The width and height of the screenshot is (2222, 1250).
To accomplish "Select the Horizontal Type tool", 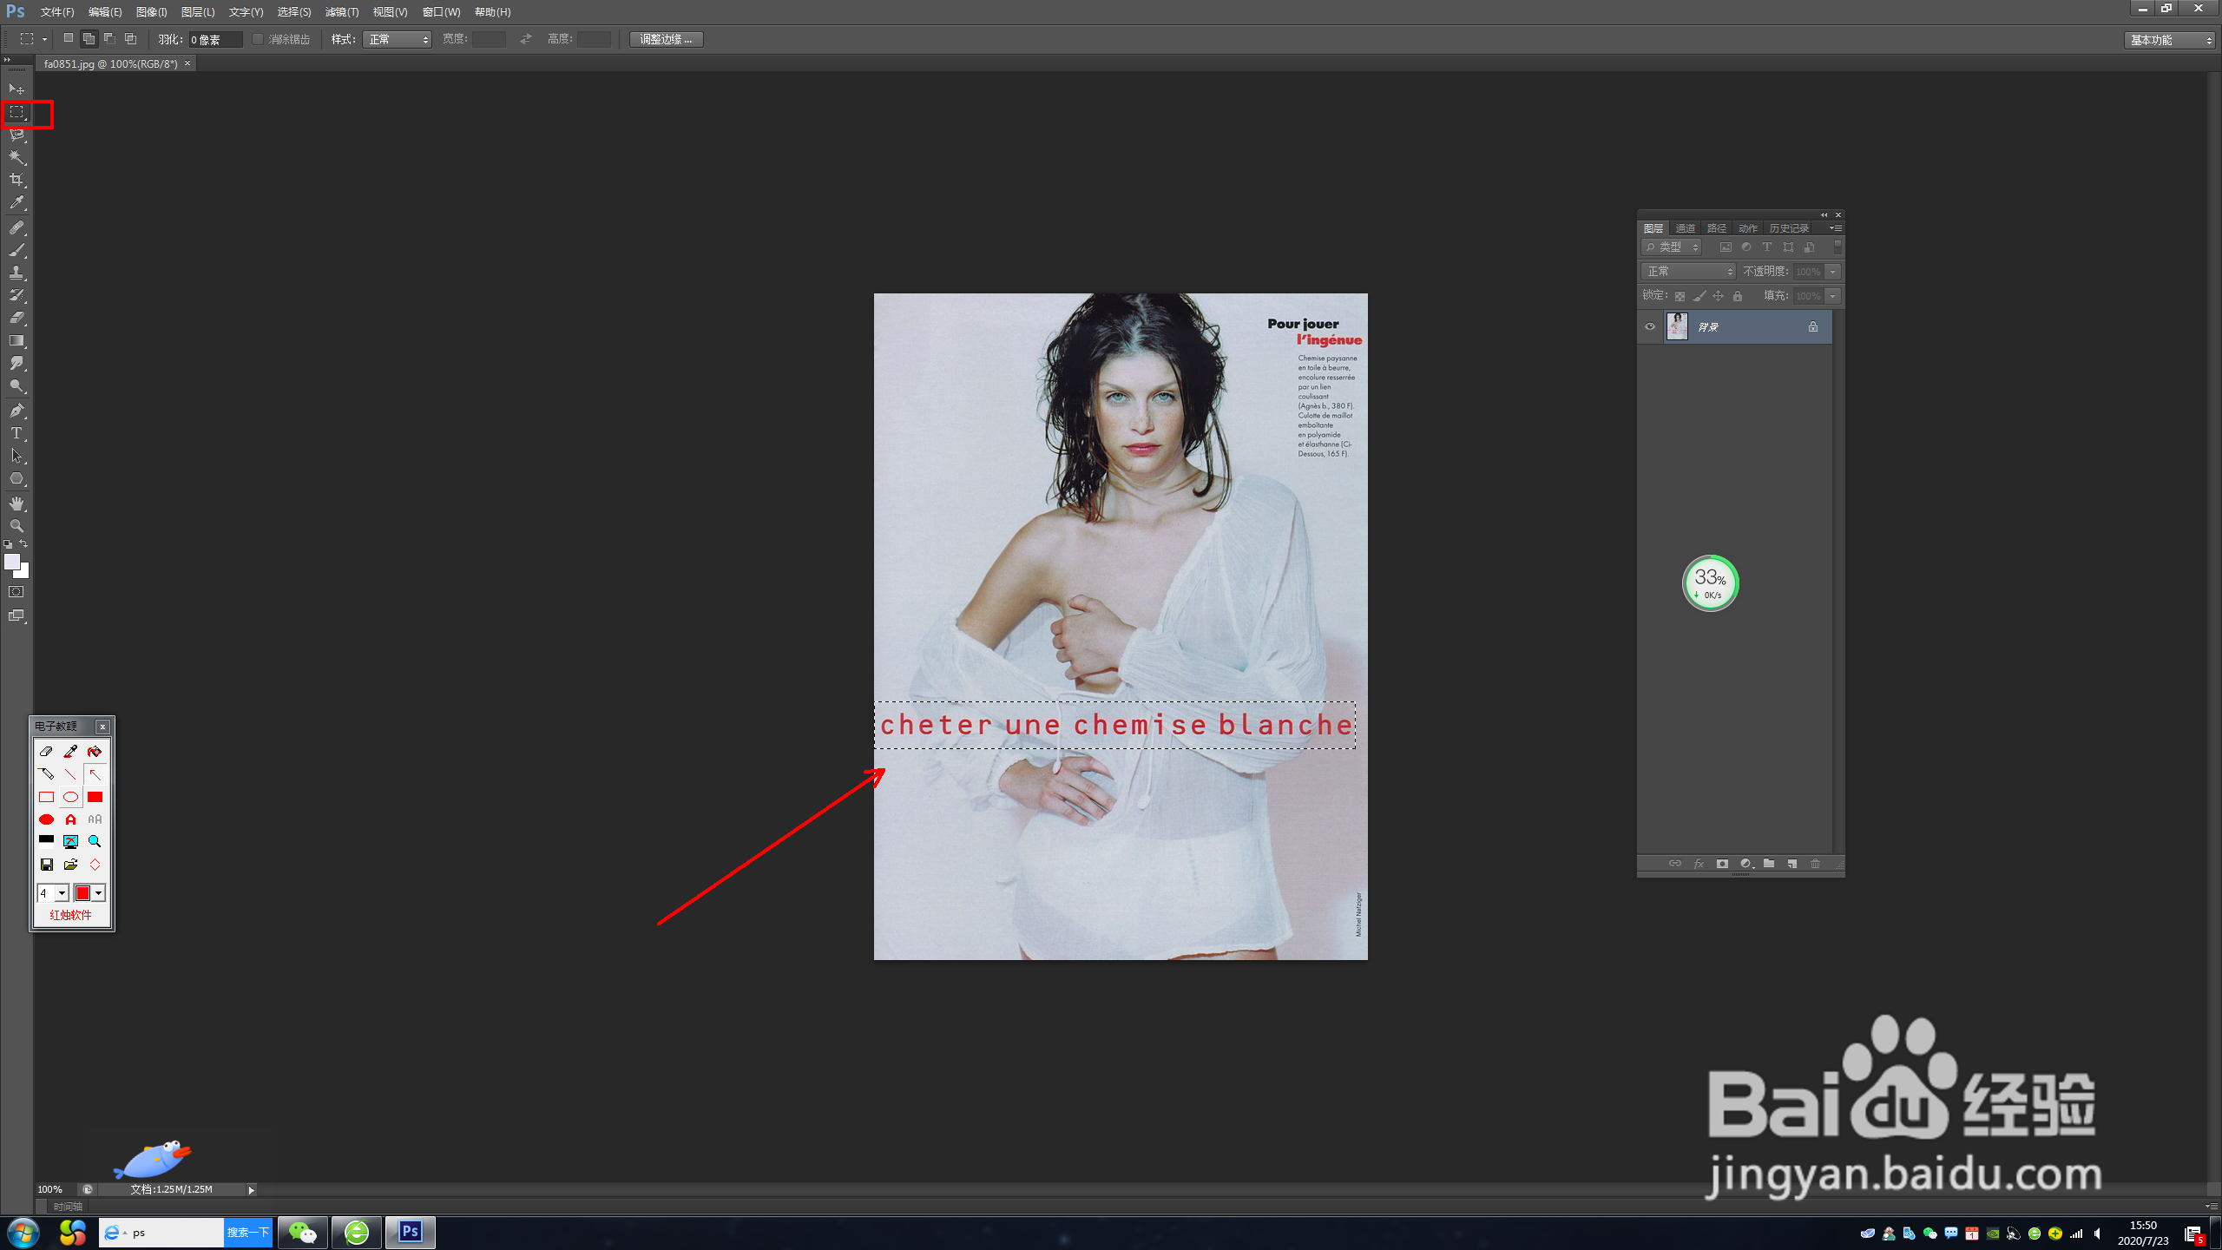I will point(16,433).
